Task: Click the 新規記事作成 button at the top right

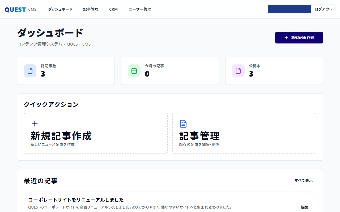Action: [299, 38]
